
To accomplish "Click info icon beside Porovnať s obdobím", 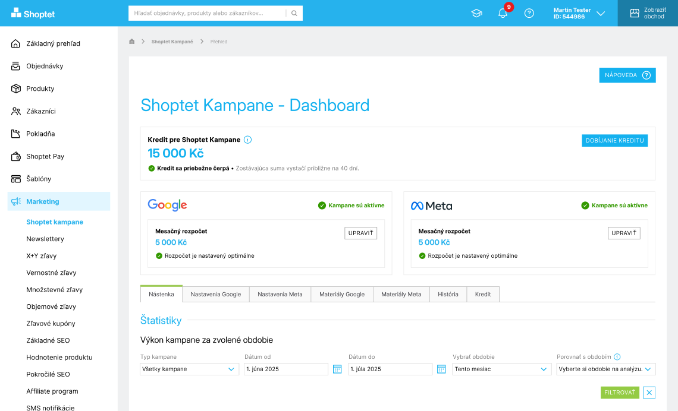I will click(x=617, y=357).
